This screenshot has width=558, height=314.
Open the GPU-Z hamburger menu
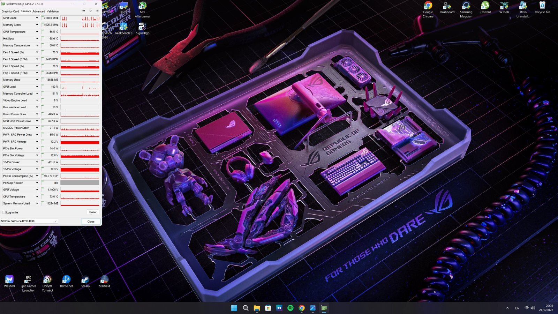(x=97, y=11)
